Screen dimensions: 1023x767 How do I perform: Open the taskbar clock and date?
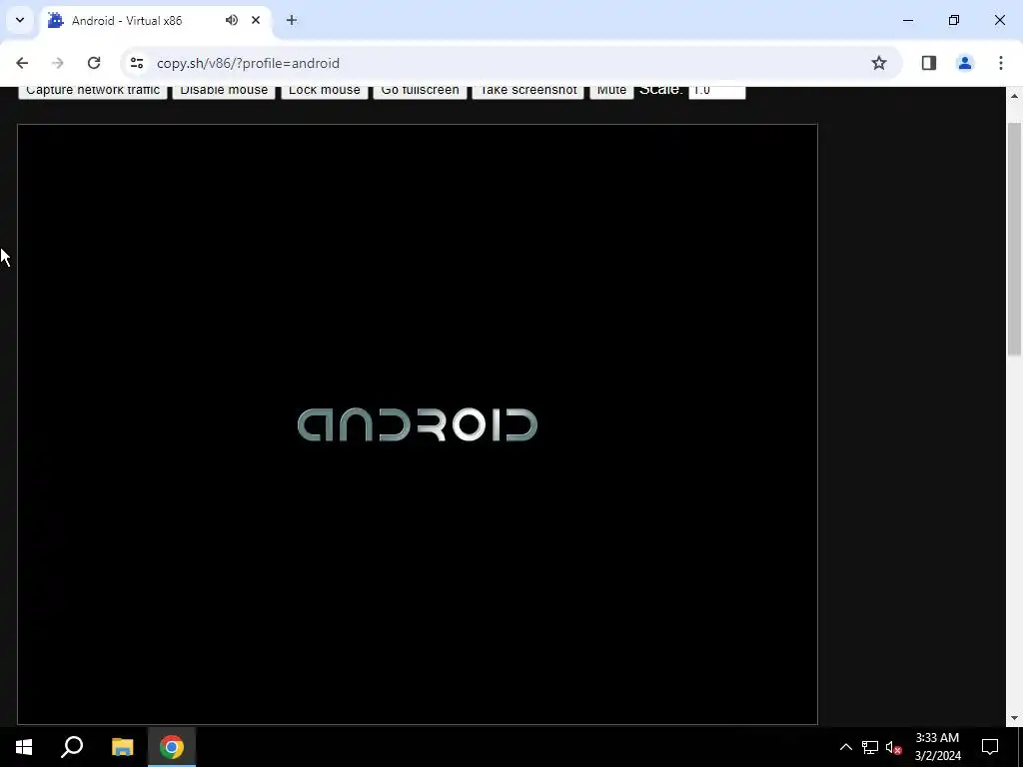pos(937,747)
